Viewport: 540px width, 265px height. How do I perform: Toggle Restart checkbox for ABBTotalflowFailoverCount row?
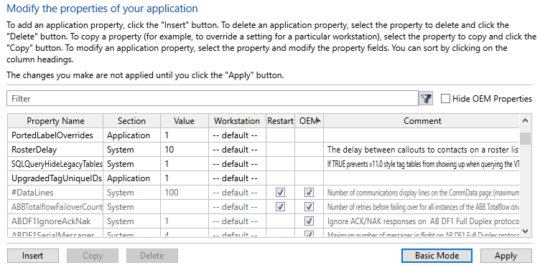[x=280, y=207]
